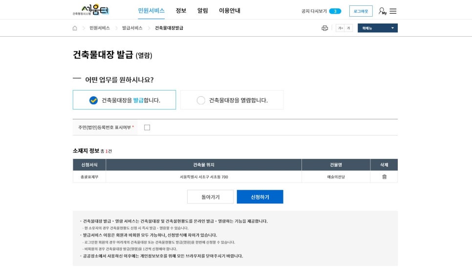Screen dimensions: 472x270
Task: Check 주민(법인)등록번호 표시여부 checkbox
Action: coord(147,128)
